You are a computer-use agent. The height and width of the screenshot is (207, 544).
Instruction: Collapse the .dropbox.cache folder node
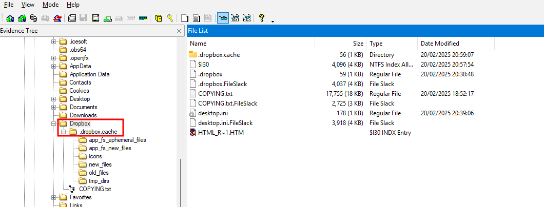(x=63, y=132)
